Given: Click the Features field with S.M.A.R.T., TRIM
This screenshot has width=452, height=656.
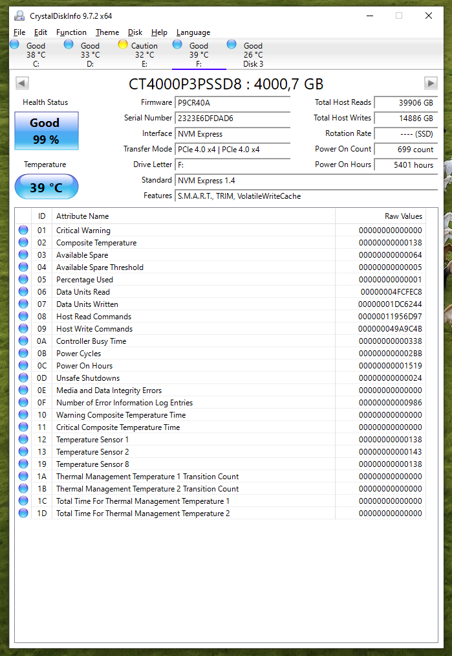Looking at the screenshot, I should tap(307, 196).
